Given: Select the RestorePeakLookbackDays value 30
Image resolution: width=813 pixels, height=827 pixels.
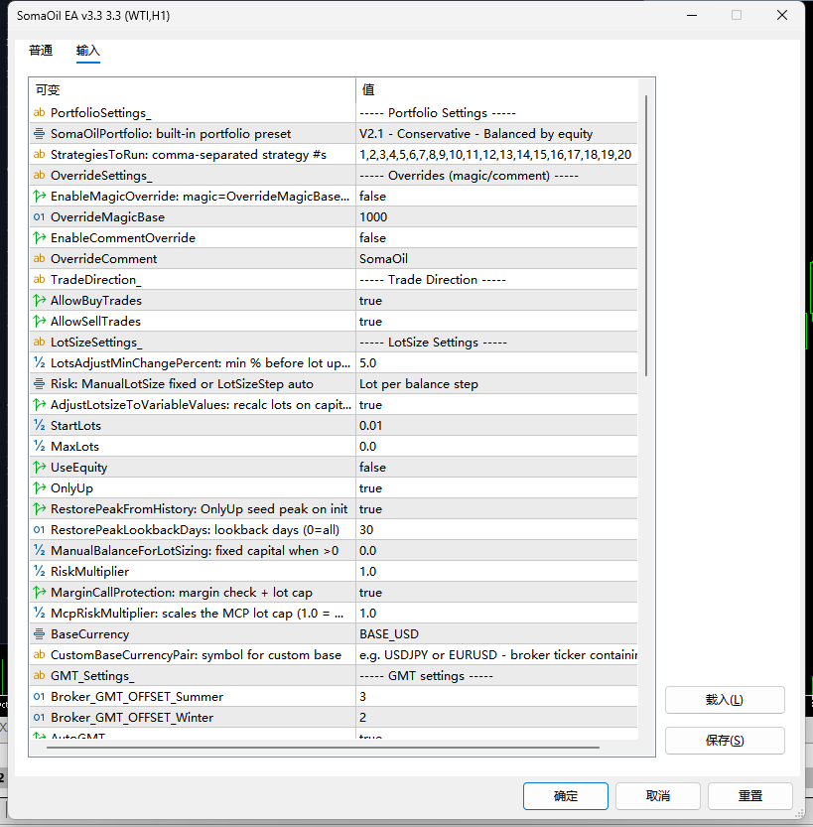Looking at the screenshot, I should (496, 529).
